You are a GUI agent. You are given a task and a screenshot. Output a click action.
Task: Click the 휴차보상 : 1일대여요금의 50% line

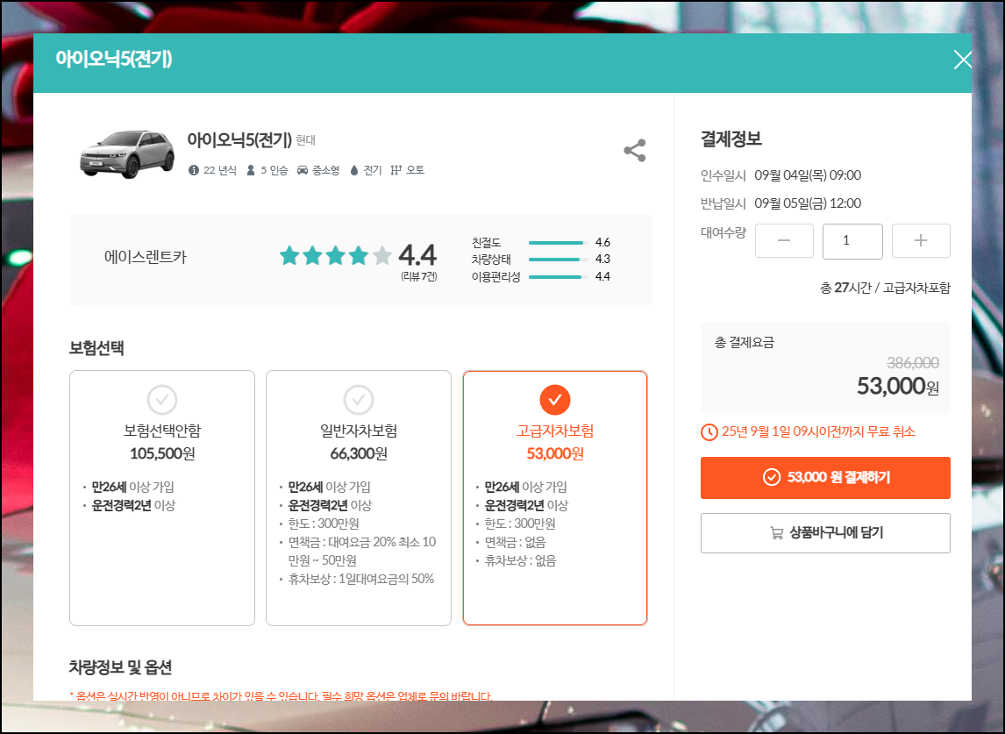click(x=360, y=579)
